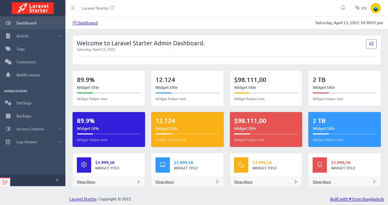Image resolution: width=388 pixels, height=205 pixels.
Task: Collapse the sidebar with the left chevron
Action: point(57,180)
